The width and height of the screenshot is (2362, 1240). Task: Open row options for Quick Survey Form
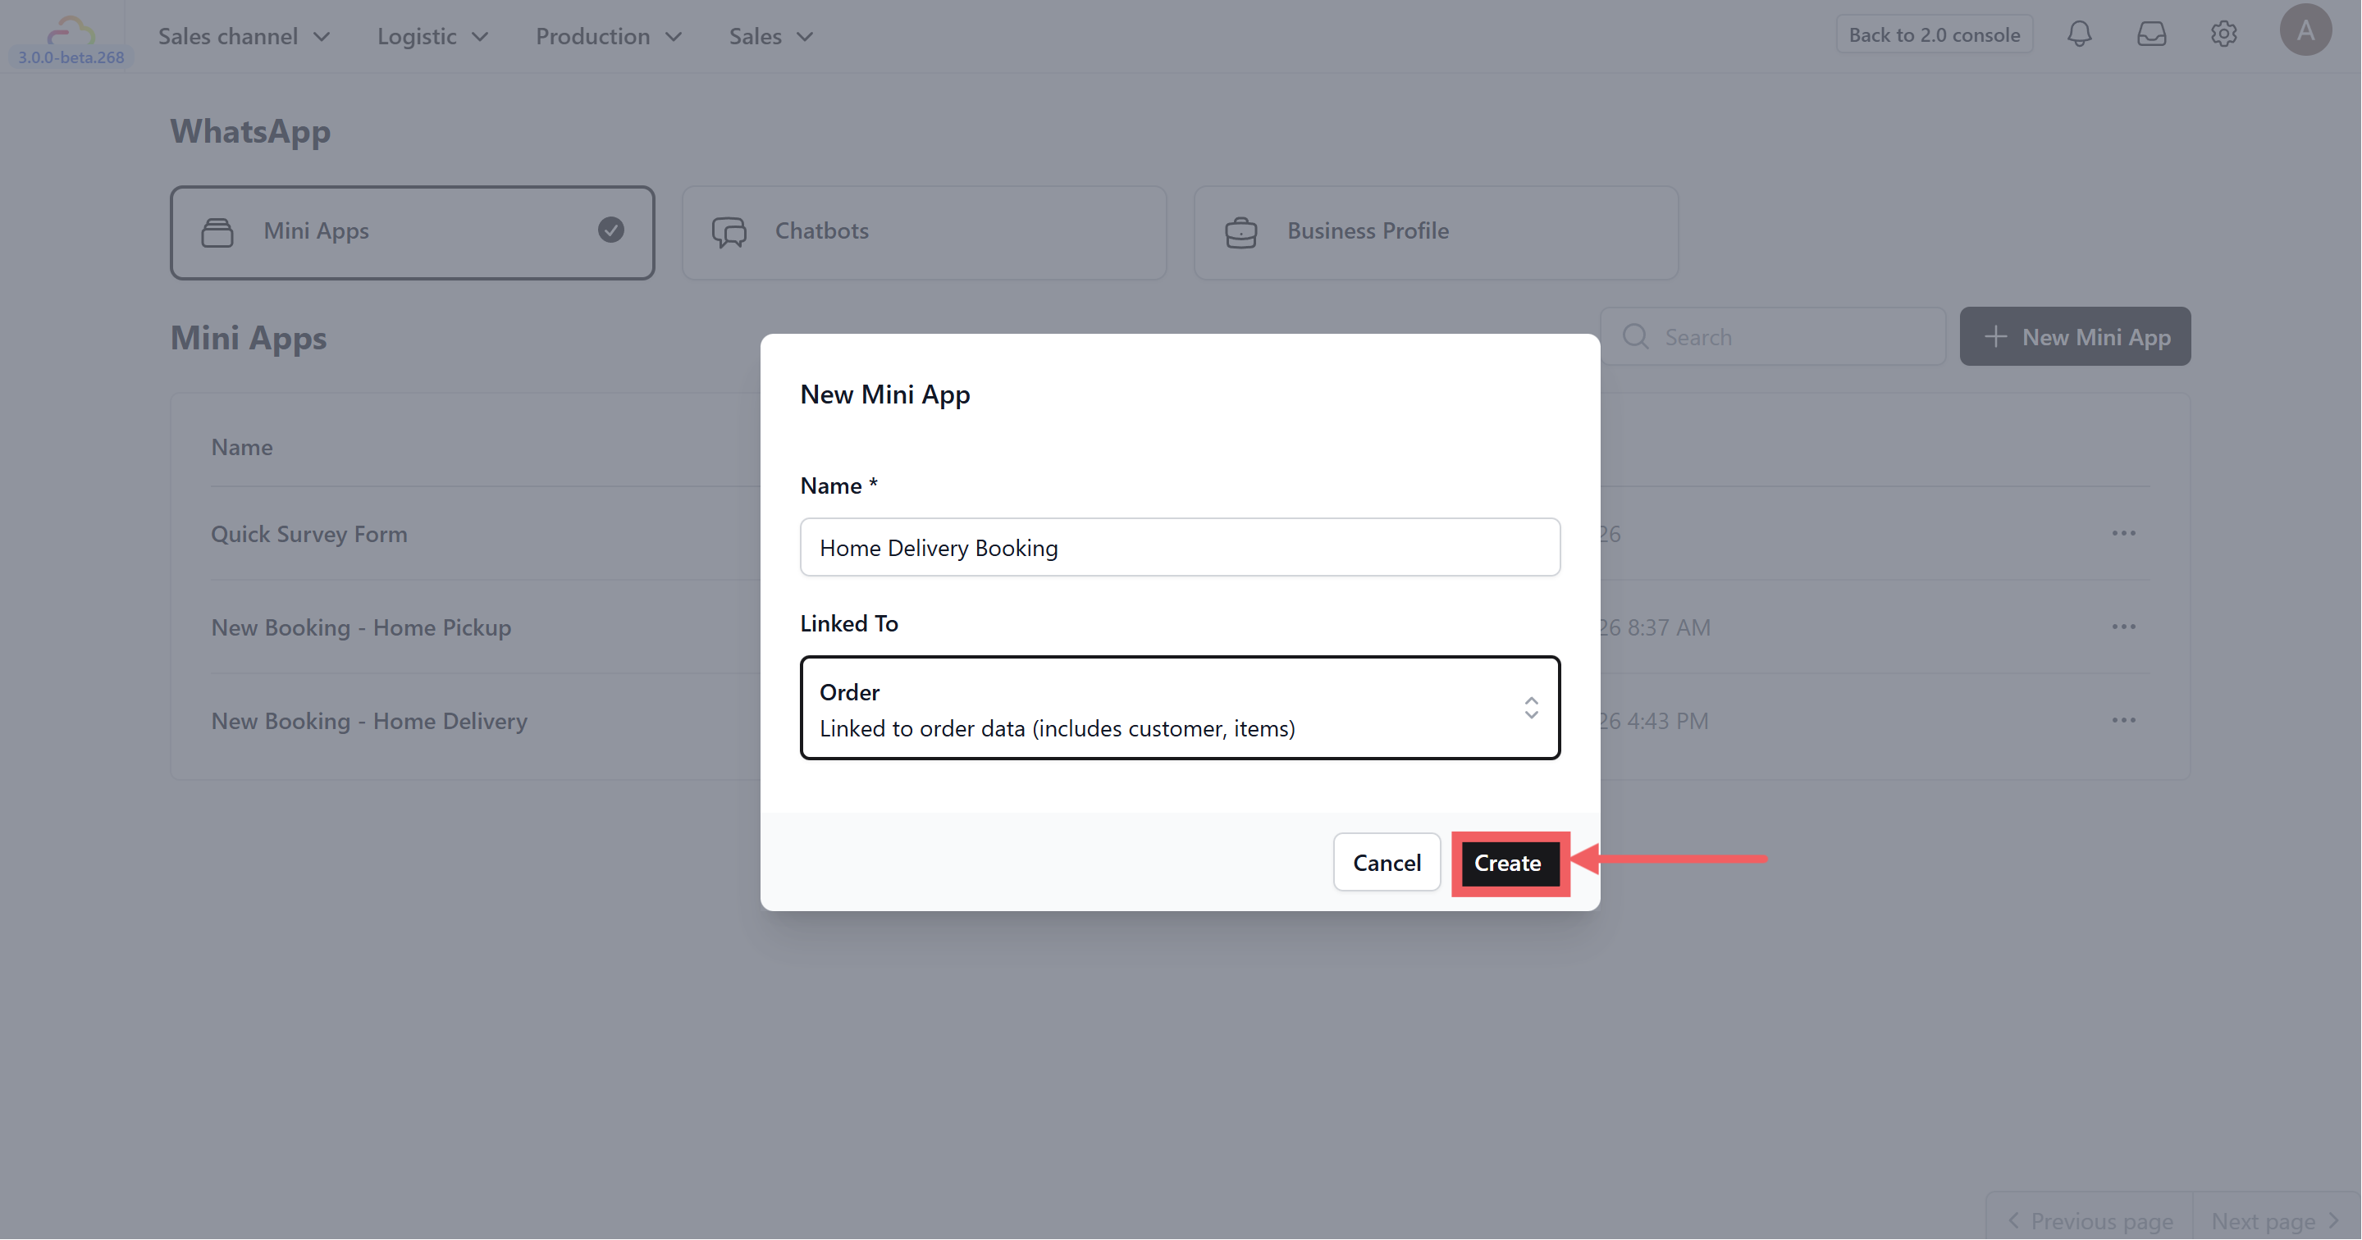tap(2123, 533)
